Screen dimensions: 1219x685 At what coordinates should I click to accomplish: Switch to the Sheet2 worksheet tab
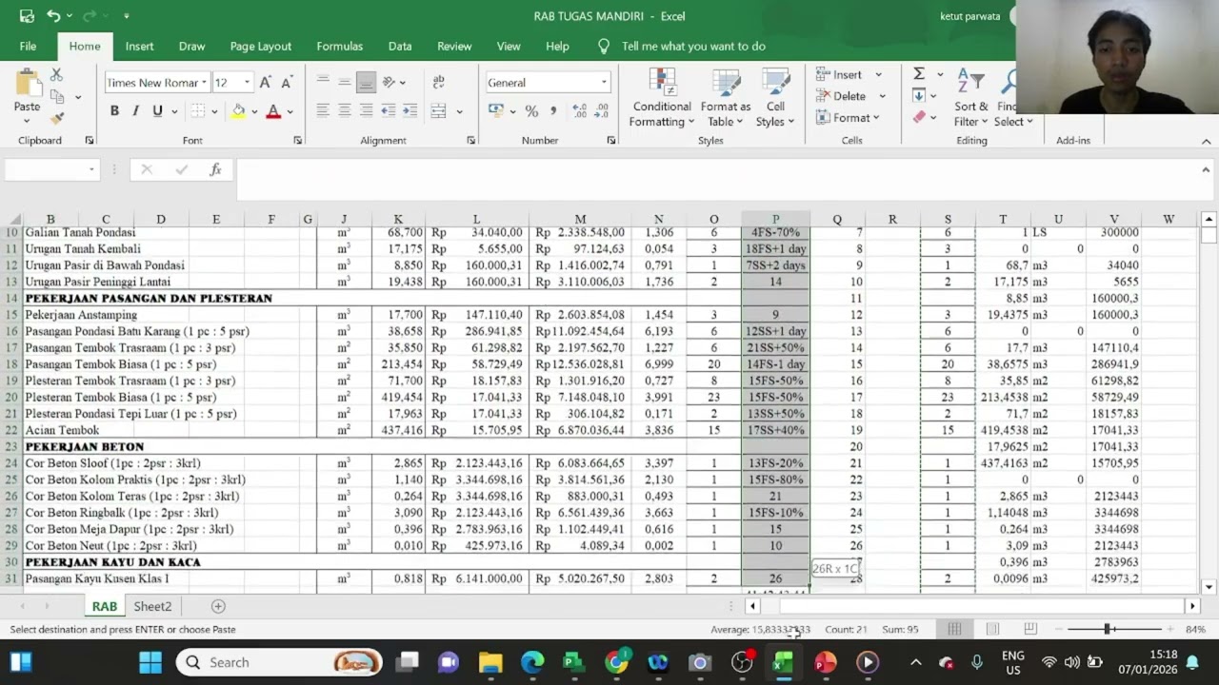click(152, 606)
